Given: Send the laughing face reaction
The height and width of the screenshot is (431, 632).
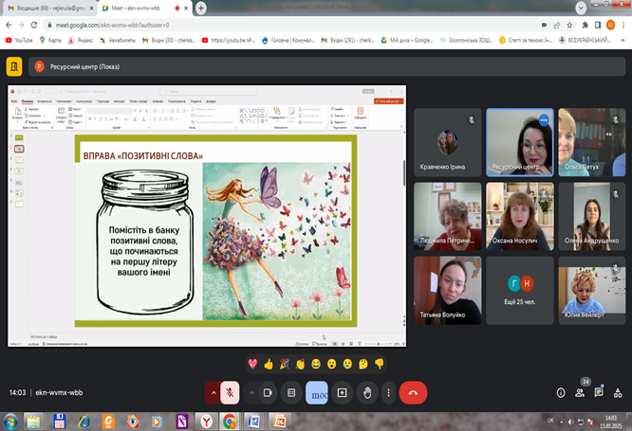Looking at the screenshot, I should [316, 364].
